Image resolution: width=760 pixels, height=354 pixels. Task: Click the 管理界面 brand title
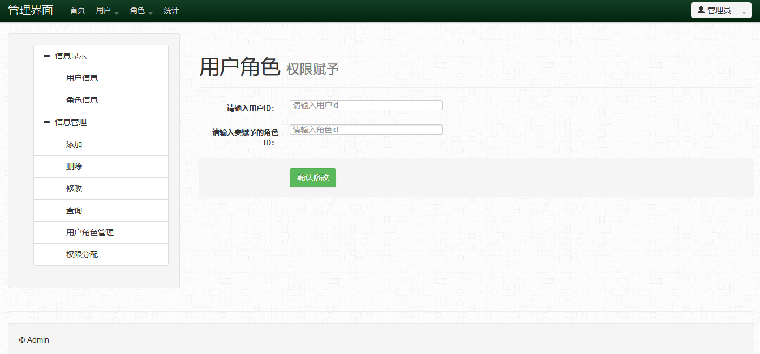click(x=31, y=10)
